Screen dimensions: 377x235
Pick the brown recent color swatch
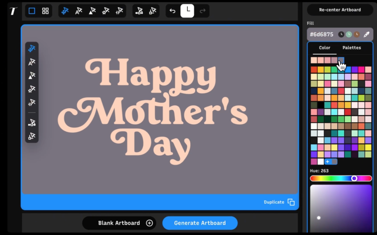[x=357, y=34]
